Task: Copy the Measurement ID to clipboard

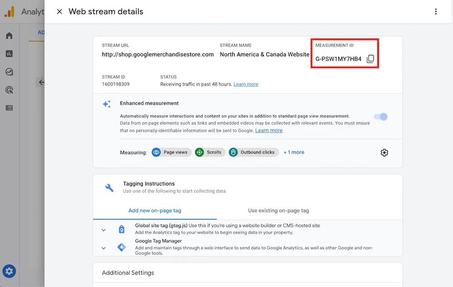Action: tap(371, 59)
